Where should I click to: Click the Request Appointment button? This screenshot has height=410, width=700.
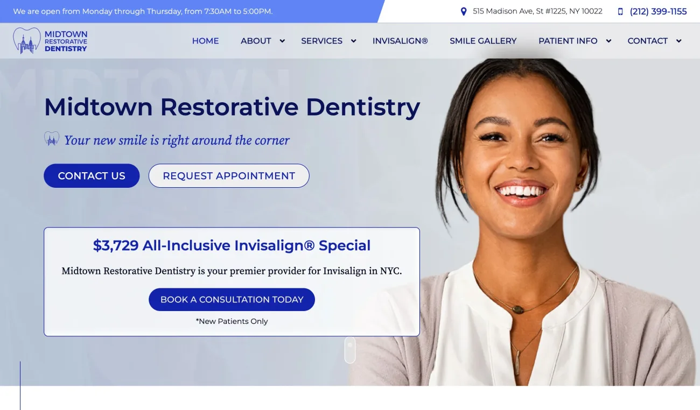(229, 176)
